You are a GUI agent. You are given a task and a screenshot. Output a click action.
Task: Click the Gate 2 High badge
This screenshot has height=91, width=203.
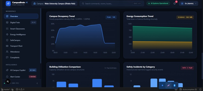pos(187,68)
